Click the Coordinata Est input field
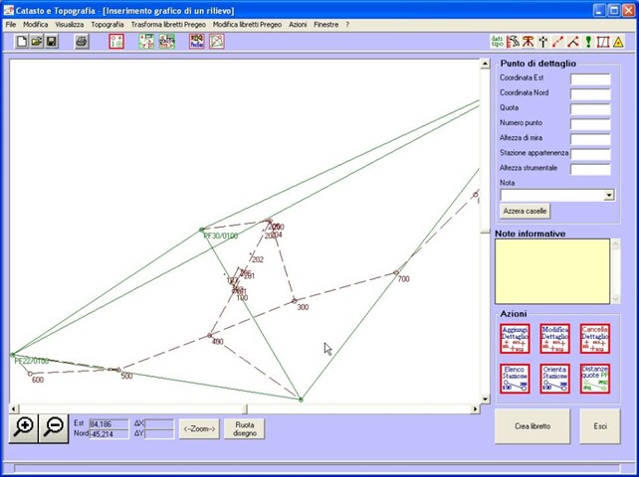 tap(589, 79)
